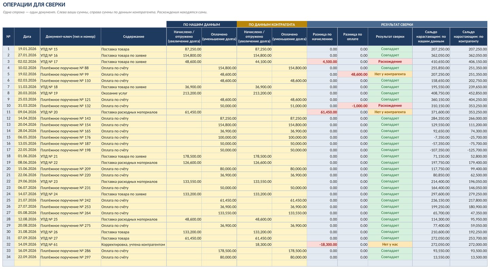490x269 pixels.
Task: Select the final balance cell "13,550.00"
Action: (431, 257)
